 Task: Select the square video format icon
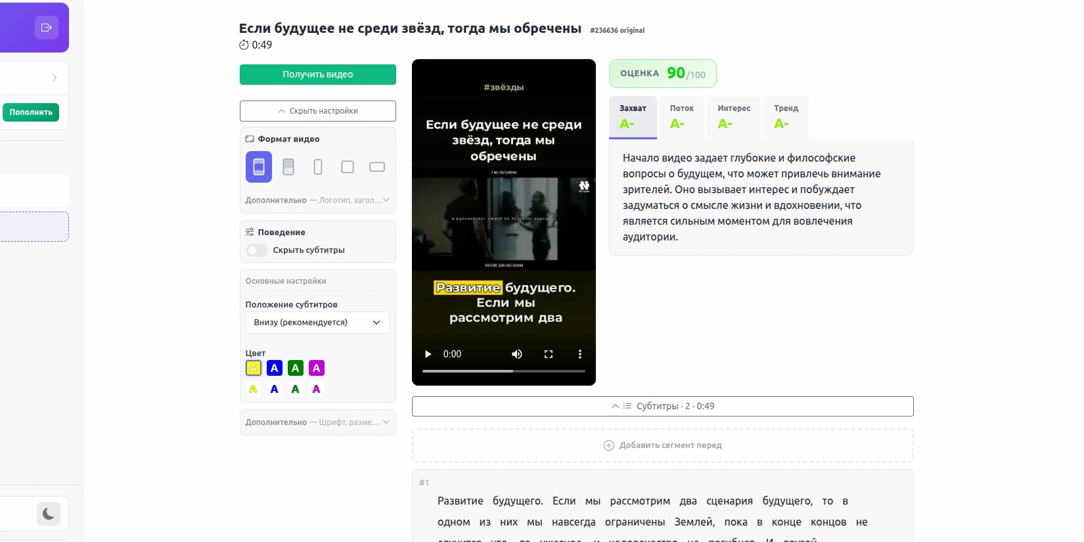[348, 167]
